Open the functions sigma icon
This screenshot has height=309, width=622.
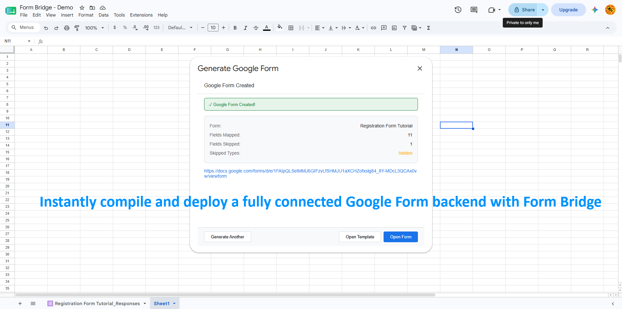coord(429,28)
